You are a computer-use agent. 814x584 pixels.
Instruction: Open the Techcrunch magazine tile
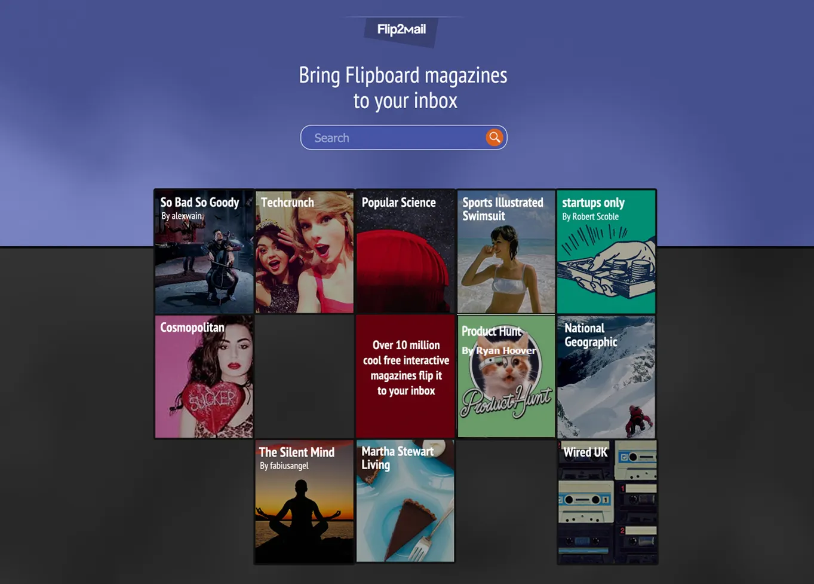click(x=305, y=252)
